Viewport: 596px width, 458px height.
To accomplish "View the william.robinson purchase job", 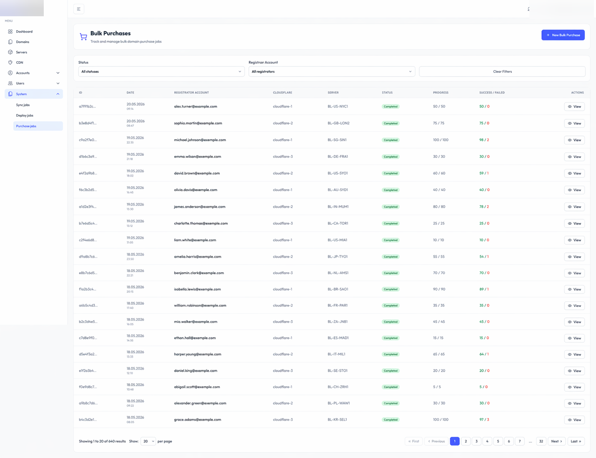I will coord(574,306).
